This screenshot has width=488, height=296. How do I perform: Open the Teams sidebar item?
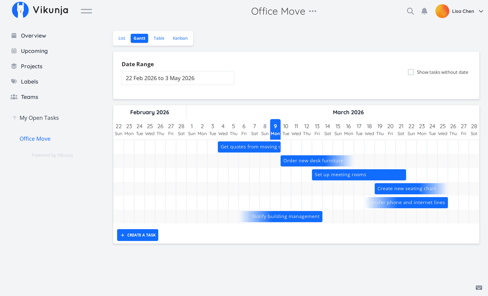point(29,97)
